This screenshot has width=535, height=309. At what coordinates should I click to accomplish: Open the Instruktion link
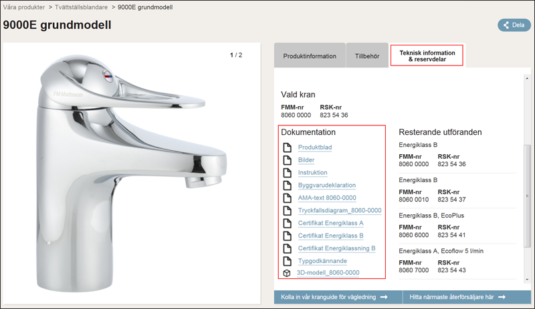312,172
